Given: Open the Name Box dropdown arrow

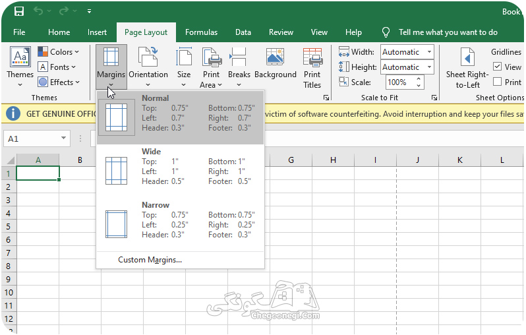Looking at the screenshot, I should coord(63,138).
